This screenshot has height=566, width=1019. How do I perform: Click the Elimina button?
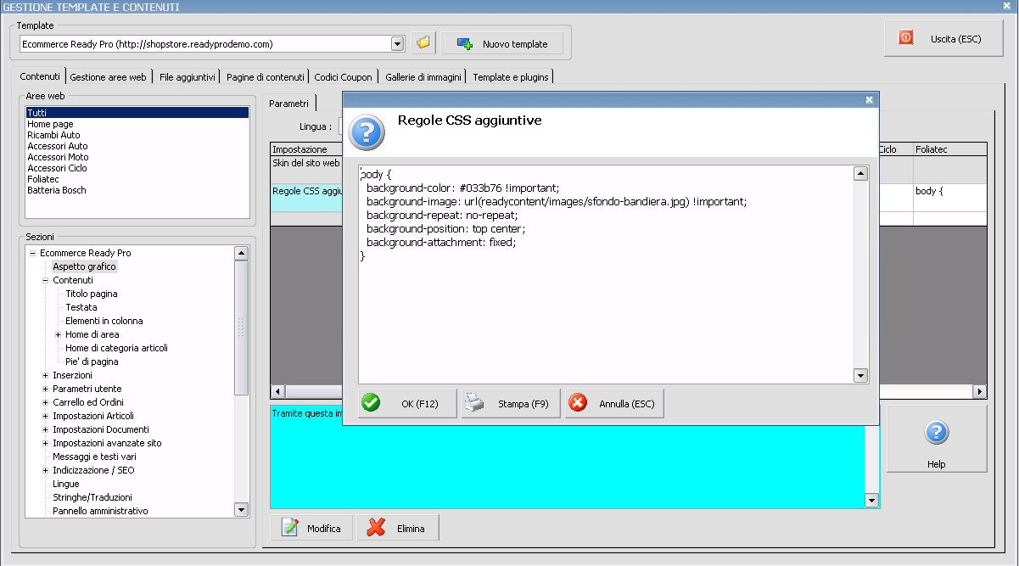click(398, 528)
